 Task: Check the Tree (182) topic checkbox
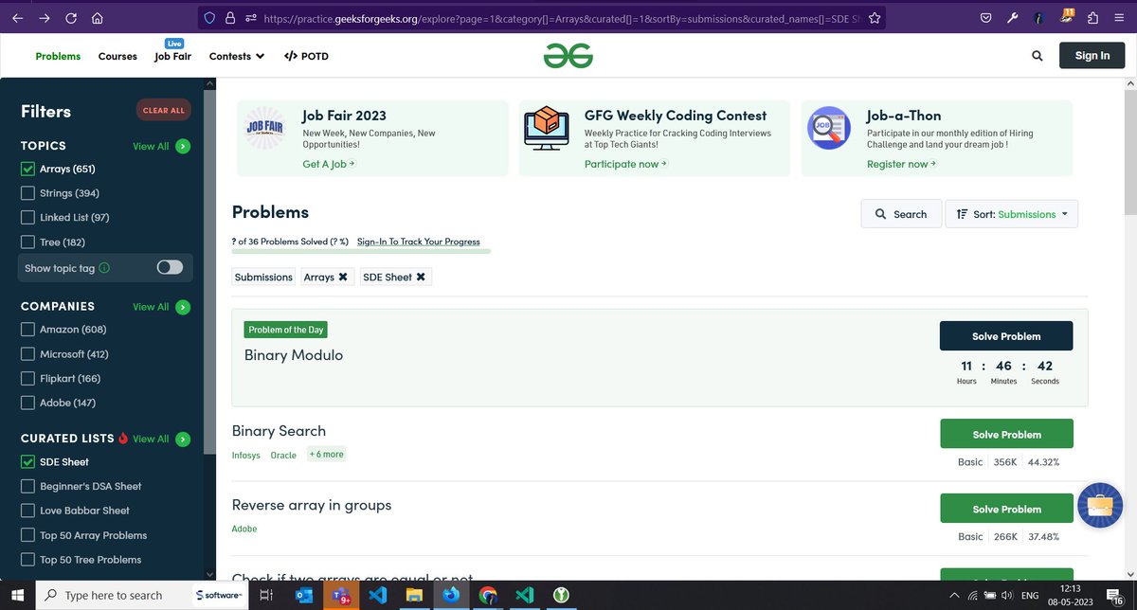[x=27, y=242]
